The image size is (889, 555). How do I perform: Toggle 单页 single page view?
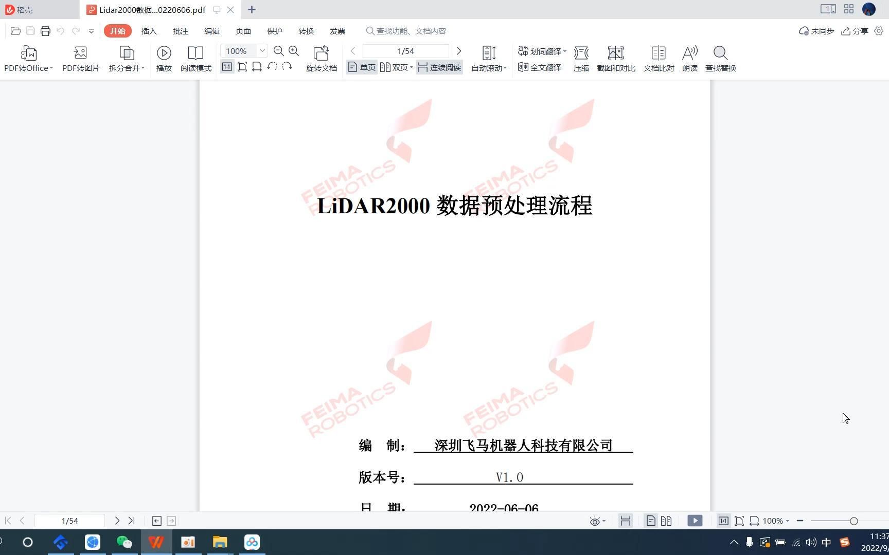[362, 67]
